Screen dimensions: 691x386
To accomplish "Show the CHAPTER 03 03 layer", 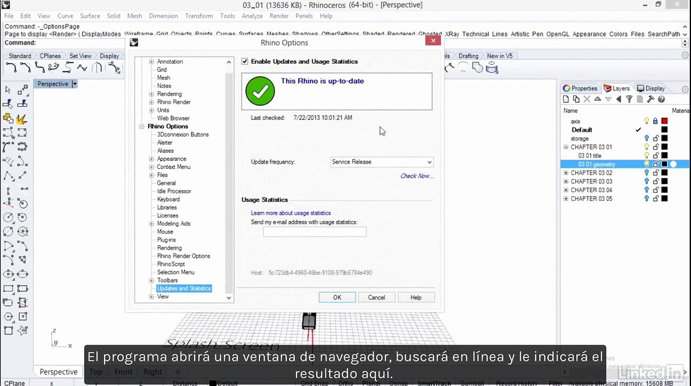I will (647, 181).
